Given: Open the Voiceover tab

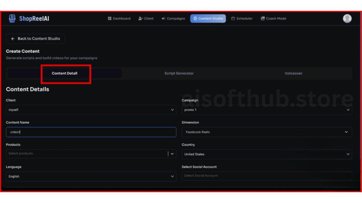Looking at the screenshot, I should point(293,74).
